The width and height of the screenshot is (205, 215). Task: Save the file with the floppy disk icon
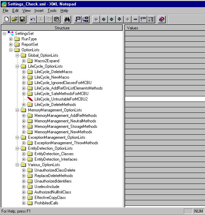pos(22,19)
